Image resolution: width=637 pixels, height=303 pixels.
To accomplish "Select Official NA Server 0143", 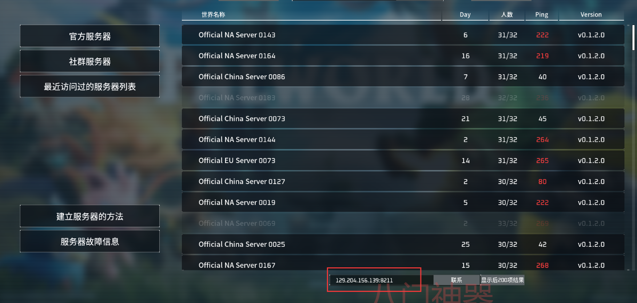I will coord(403,35).
